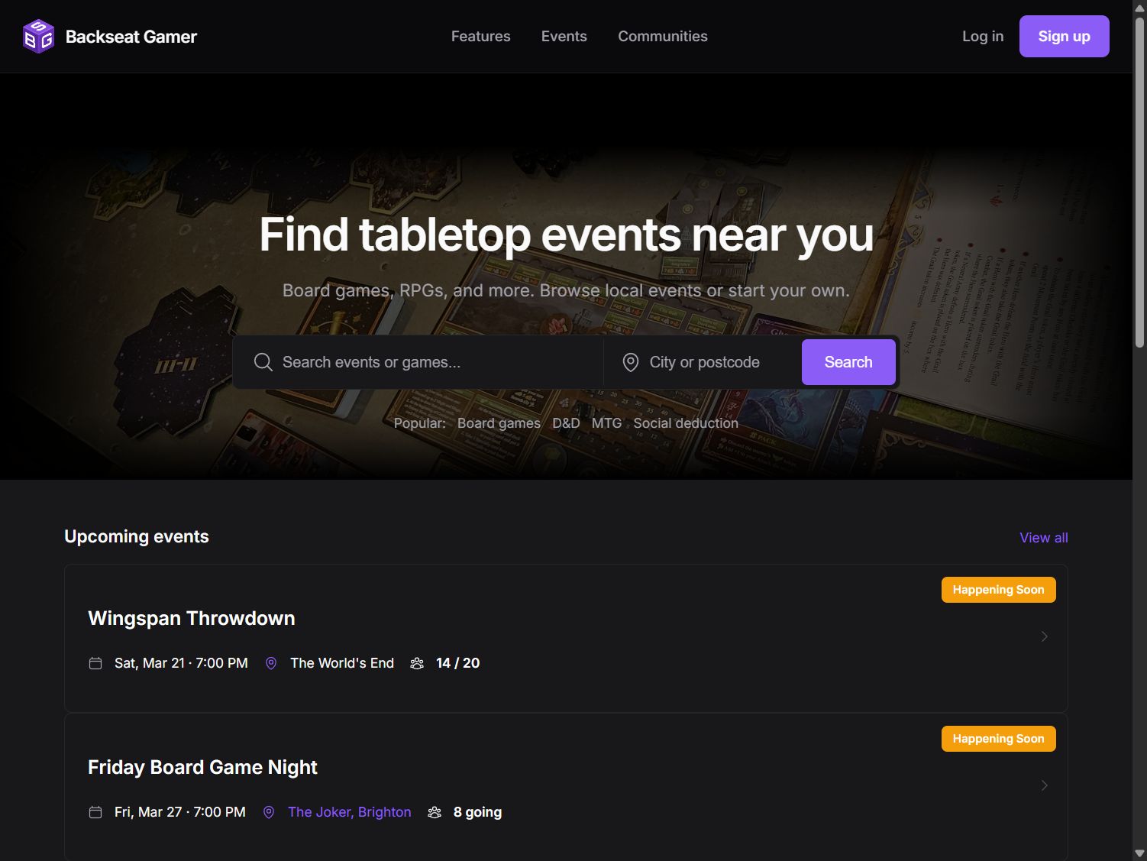This screenshot has height=861, width=1147.
Task: Open the Communities menu item
Action: point(662,36)
